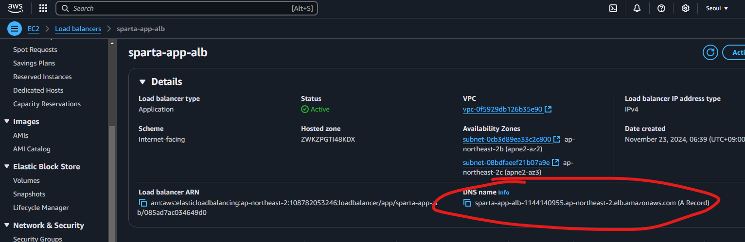The image size is (745, 242).
Task: Open the services grid menu icon
Action: (x=43, y=8)
